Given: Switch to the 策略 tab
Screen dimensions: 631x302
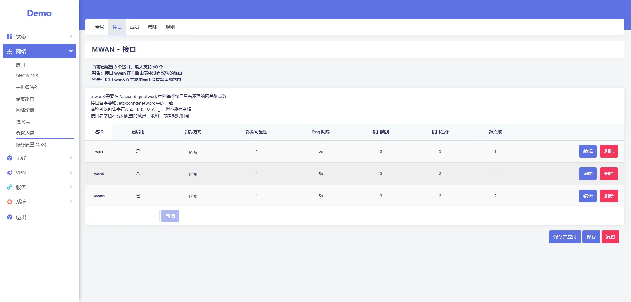Looking at the screenshot, I should point(152,27).
